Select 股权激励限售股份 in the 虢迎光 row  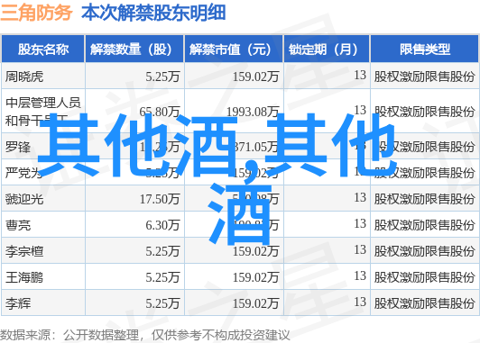pyautogui.click(x=424, y=199)
